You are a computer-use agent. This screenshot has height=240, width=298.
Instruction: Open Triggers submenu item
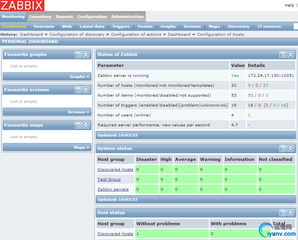click(x=121, y=27)
